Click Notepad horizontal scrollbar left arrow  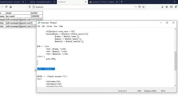tap(38, 88)
